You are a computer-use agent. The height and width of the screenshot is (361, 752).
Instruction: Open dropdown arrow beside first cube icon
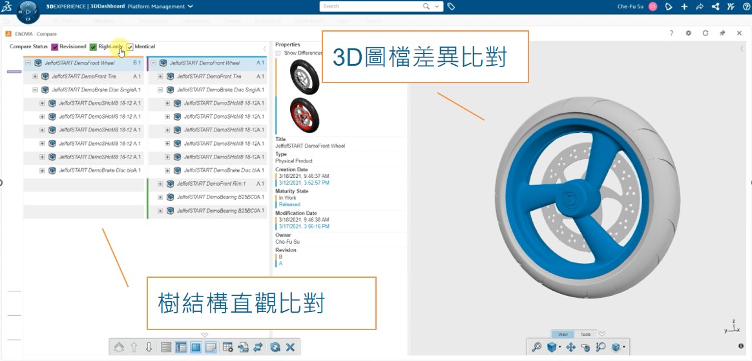pyautogui.click(x=559, y=347)
